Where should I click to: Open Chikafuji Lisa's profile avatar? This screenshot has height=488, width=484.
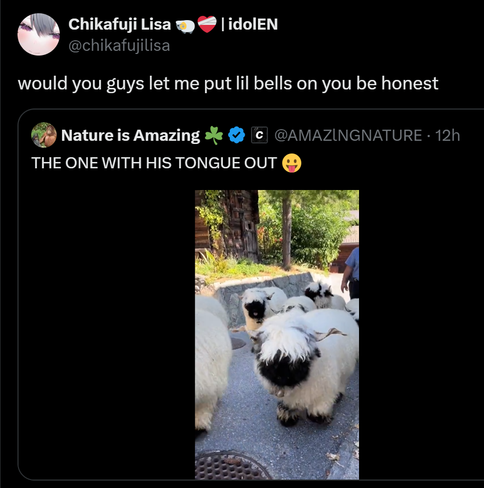click(x=39, y=34)
